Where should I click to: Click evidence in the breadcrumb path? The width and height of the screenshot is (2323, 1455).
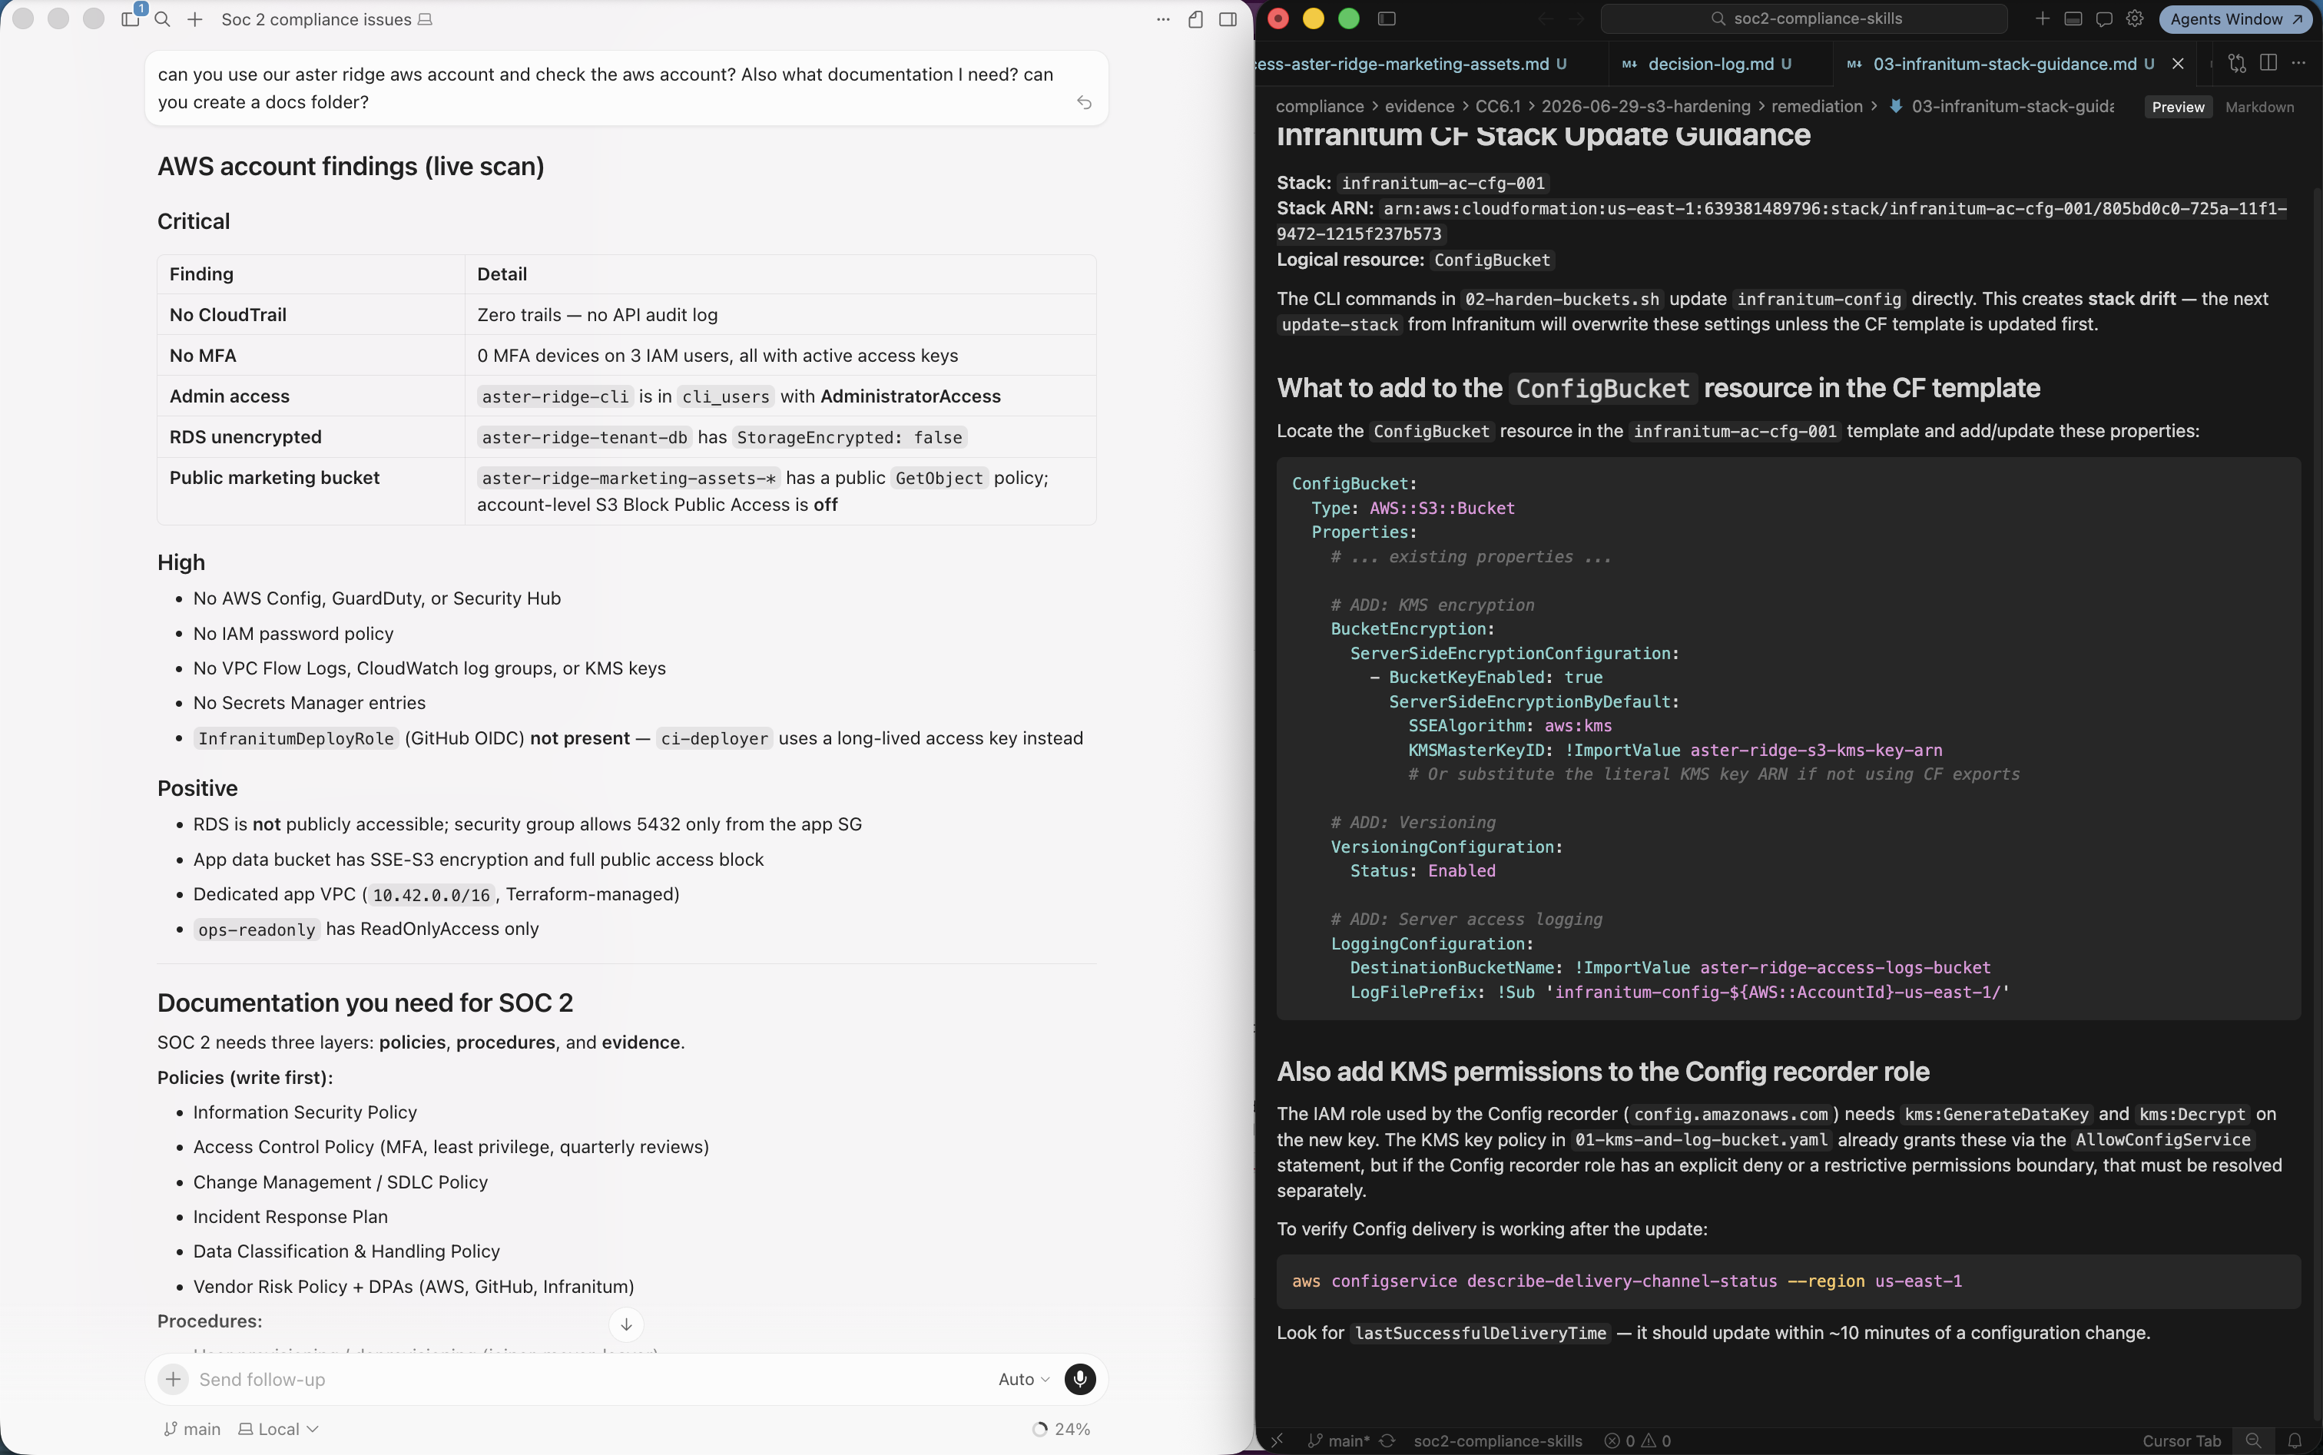click(1420, 106)
